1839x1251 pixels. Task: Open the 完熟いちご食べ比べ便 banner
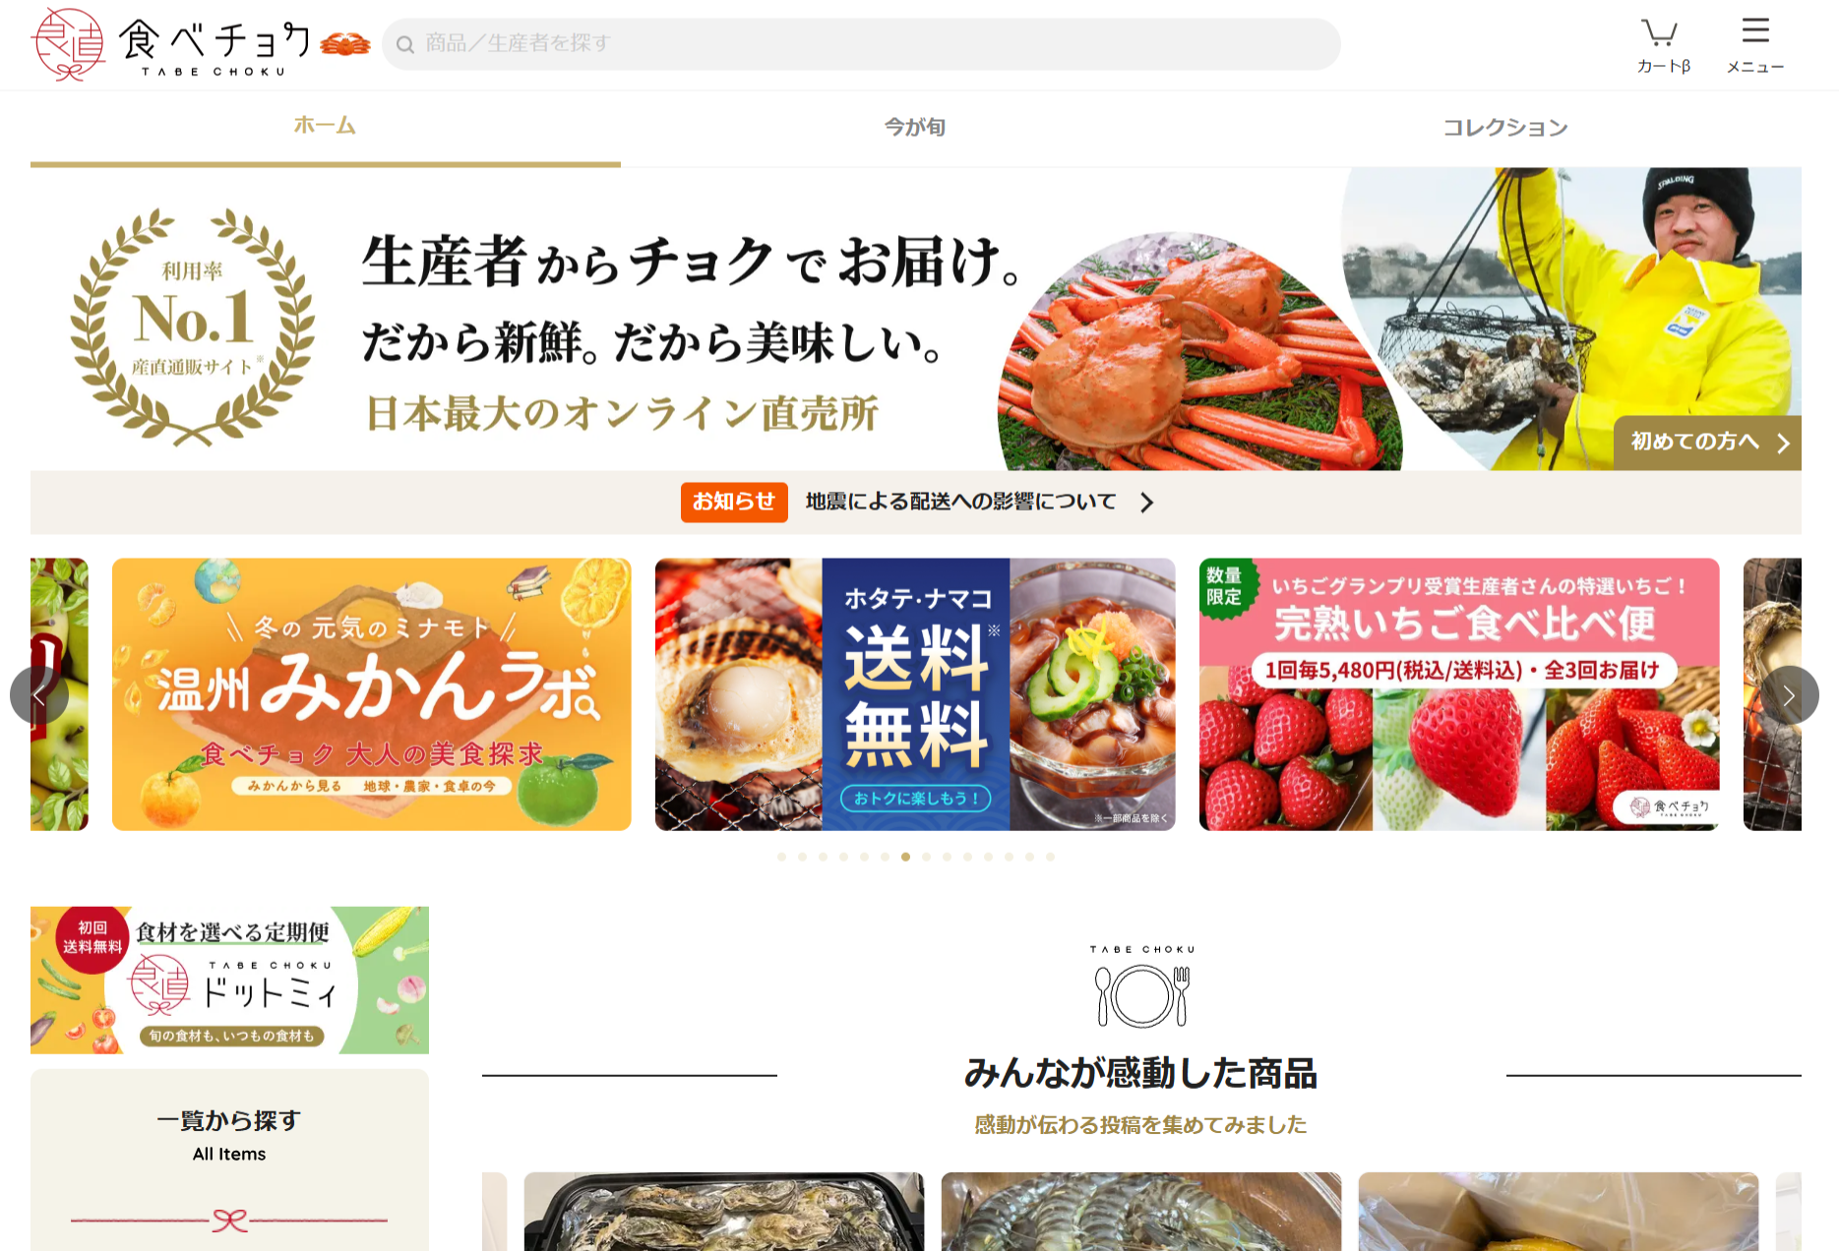(x=1459, y=694)
